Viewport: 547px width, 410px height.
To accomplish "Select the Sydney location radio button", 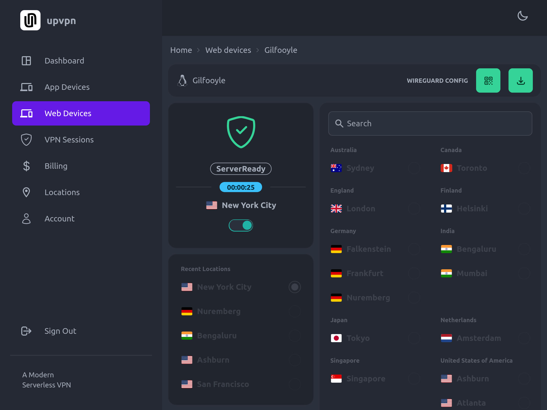I will [414, 168].
